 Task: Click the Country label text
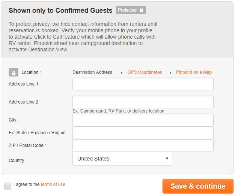pos(18,160)
